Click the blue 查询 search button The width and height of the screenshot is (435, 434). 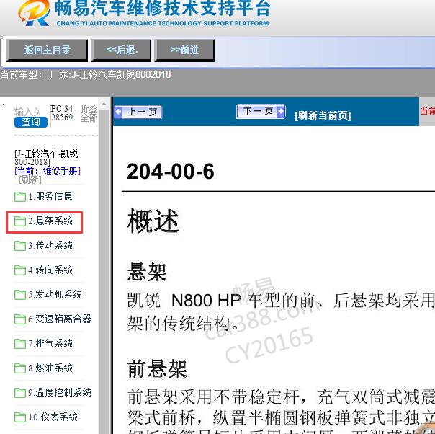click(31, 122)
